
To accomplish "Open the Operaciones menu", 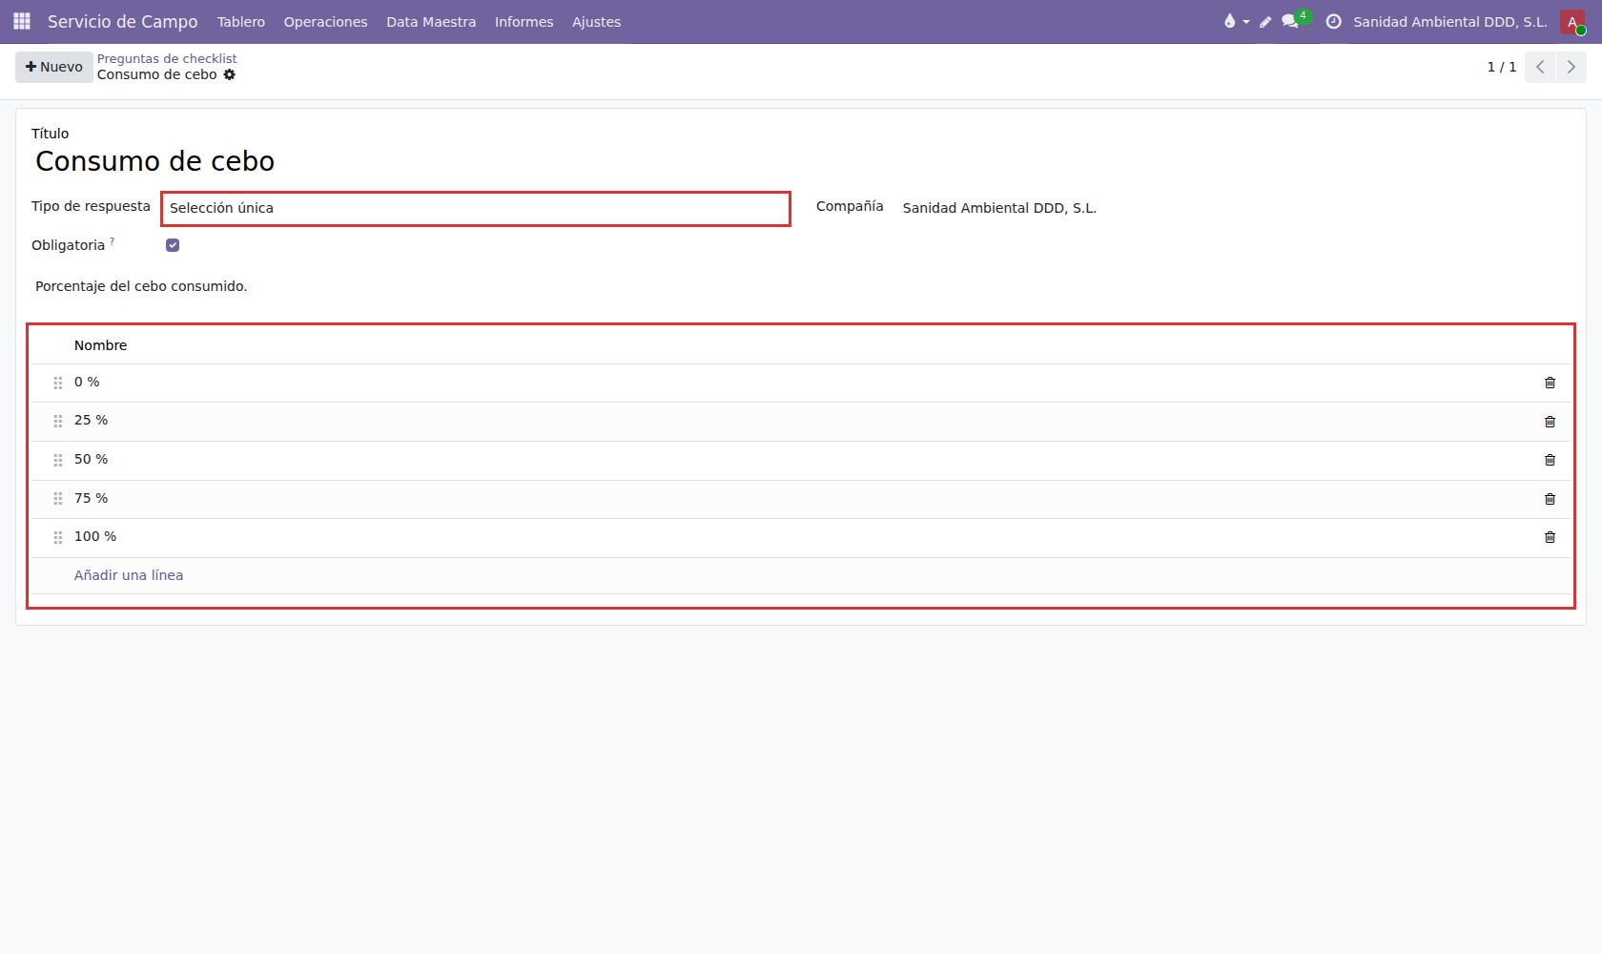I will 325,22.
